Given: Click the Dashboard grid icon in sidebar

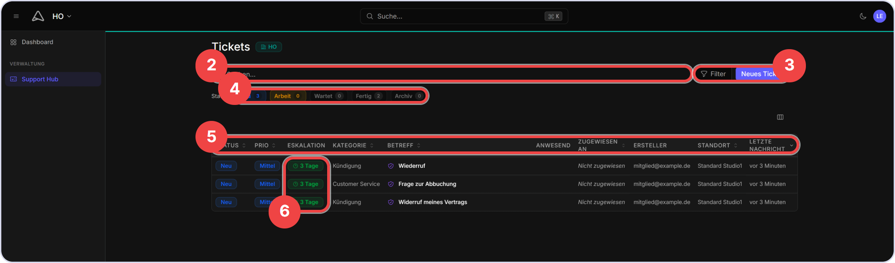Looking at the screenshot, I should click(14, 42).
